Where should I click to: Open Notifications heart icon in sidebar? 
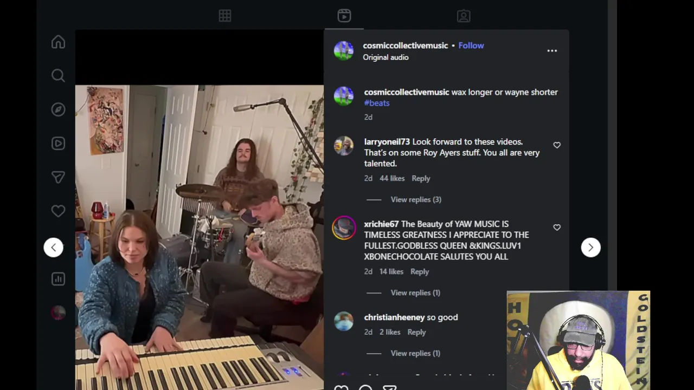[58, 211]
